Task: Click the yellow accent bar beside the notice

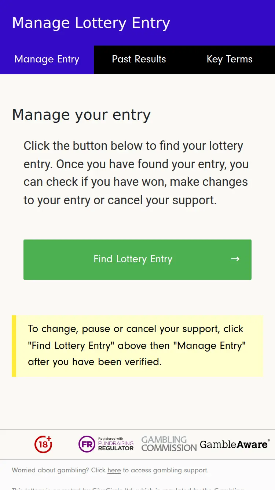Action: (14, 345)
